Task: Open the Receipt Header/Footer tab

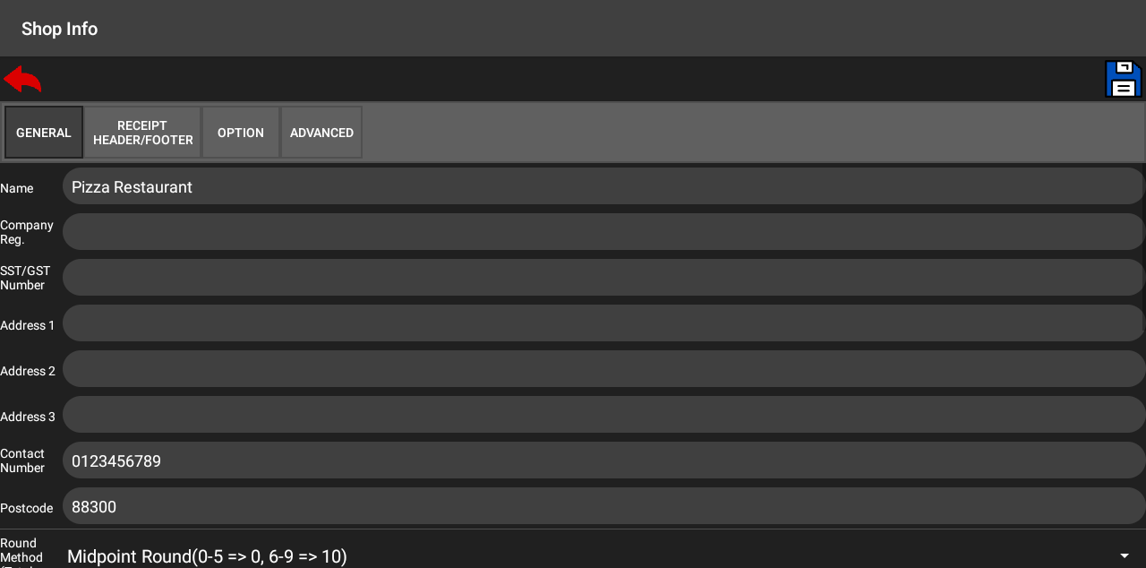Action: click(143, 133)
